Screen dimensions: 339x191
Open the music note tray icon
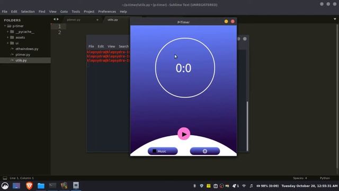[x=251, y=186]
